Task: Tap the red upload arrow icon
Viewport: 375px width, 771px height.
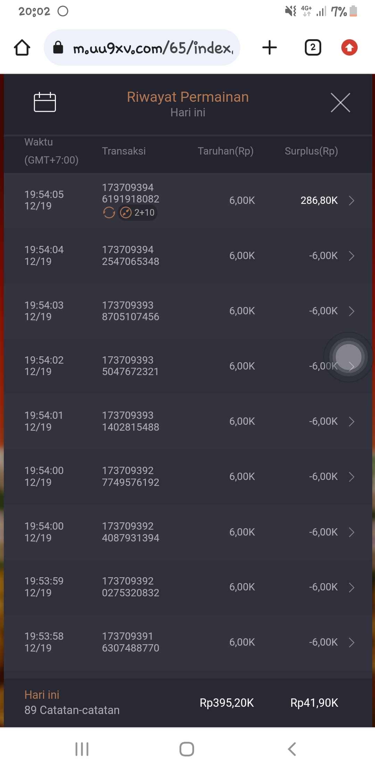Action: tap(349, 48)
